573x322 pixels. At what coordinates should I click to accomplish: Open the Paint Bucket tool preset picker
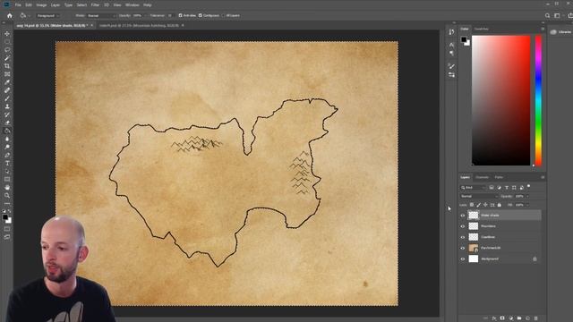point(24,16)
